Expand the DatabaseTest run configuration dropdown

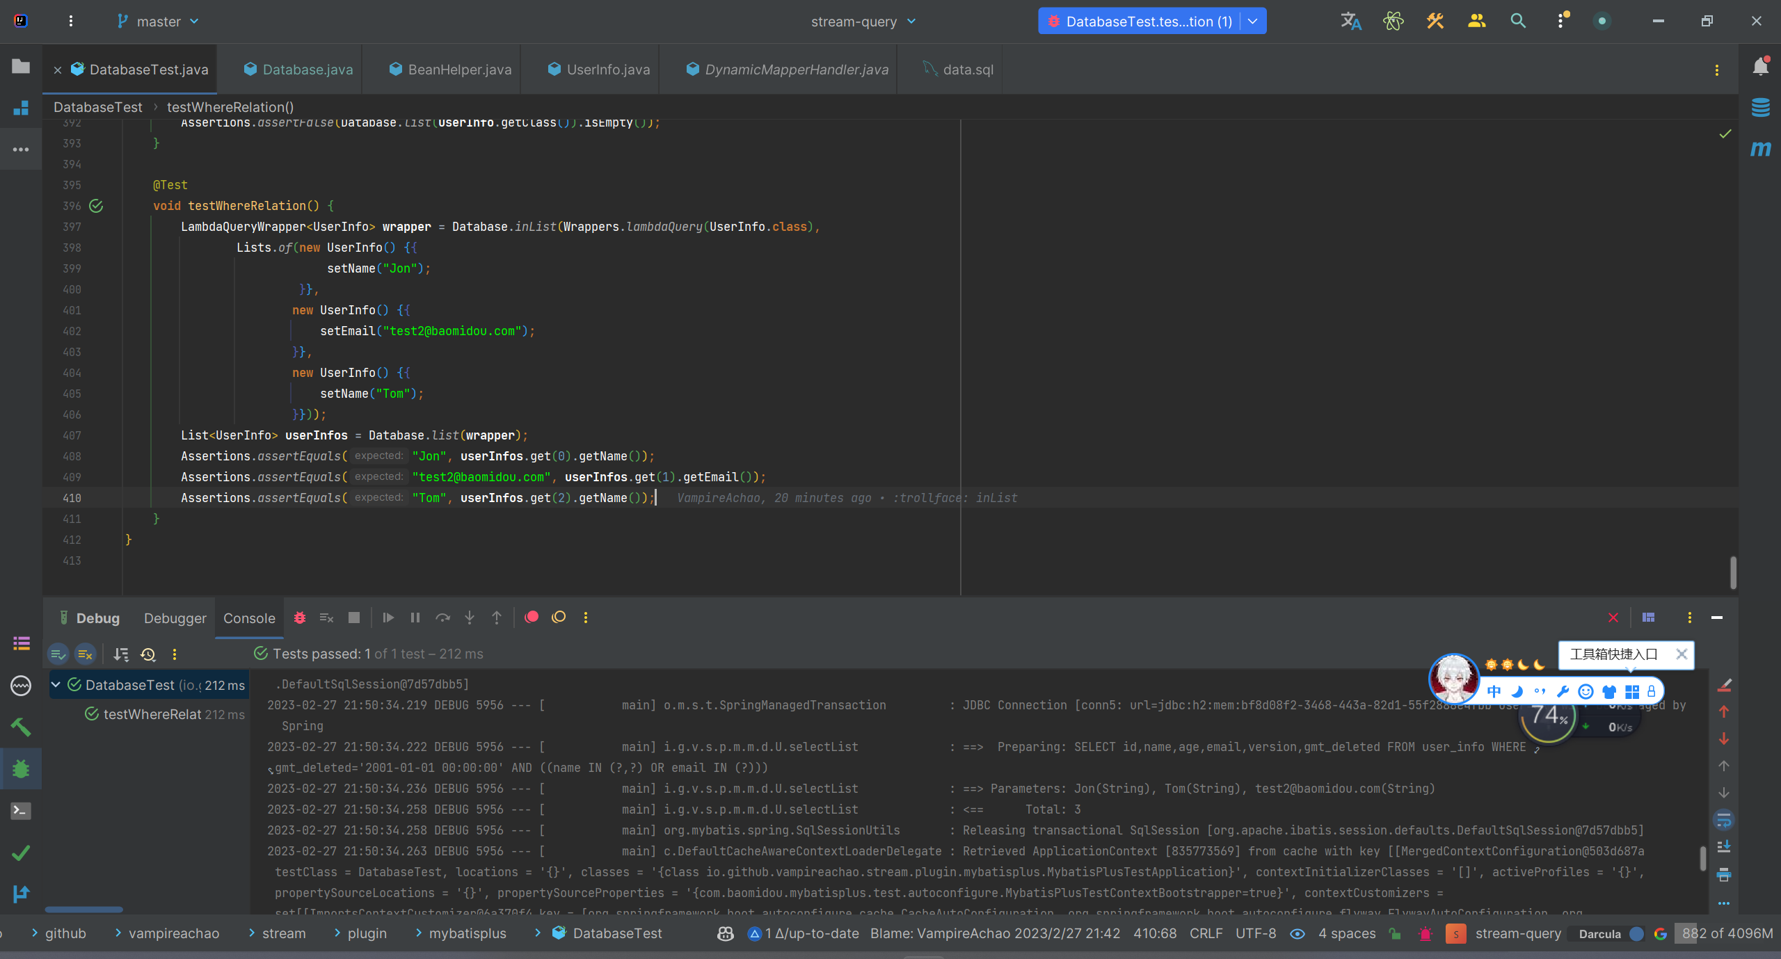1253,22
